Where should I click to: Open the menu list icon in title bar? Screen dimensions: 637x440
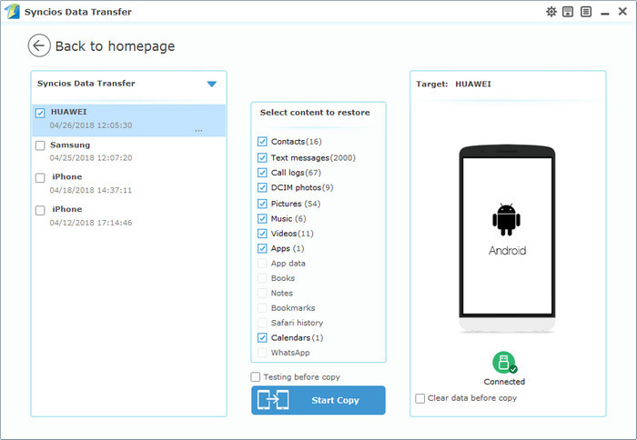pyautogui.click(x=586, y=12)
